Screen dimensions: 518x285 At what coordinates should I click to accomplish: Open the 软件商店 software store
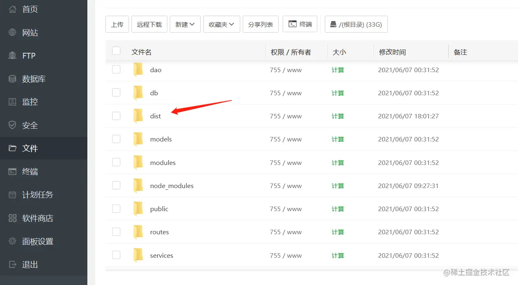click(37, 218)
